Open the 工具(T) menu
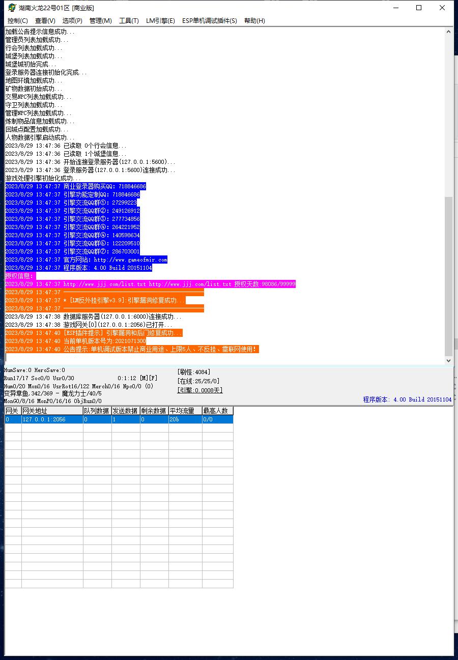Screen dimensions: 458x660 coord(129,21)
